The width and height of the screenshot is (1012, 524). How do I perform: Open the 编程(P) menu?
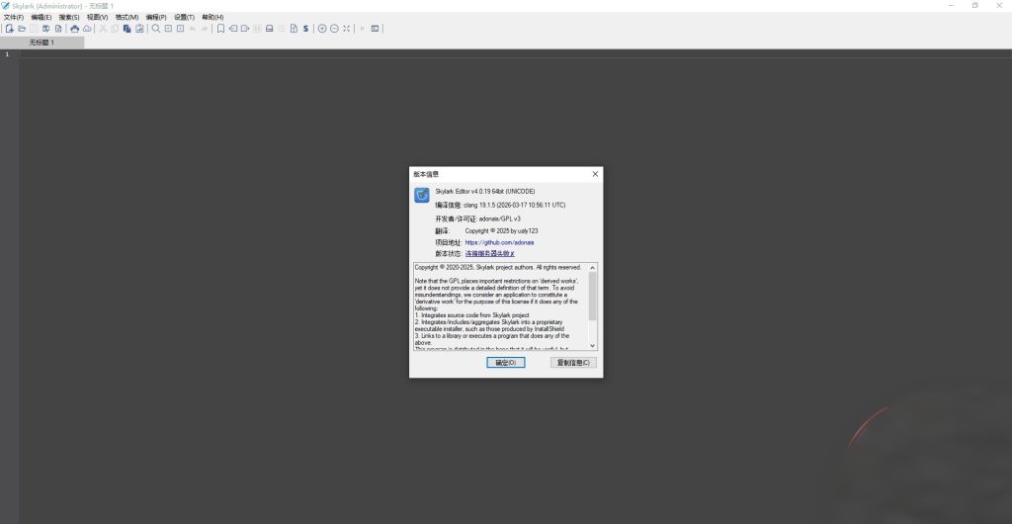pyautogui.click(x=155, y=18)
